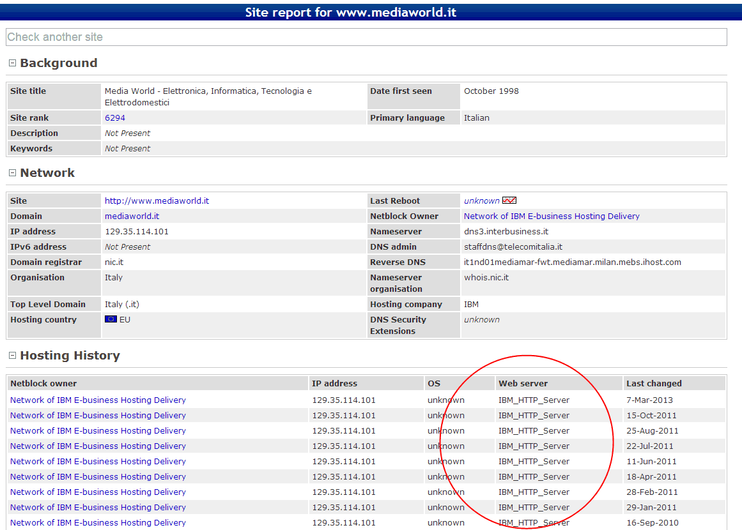This screenshot has height=530, width=742.
Task: Open netblock owner link in the 15-Oct-2011 row
Action: pos(98,415)
